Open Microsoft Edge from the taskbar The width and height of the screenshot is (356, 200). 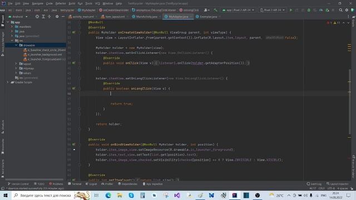[x=108, y=195]
